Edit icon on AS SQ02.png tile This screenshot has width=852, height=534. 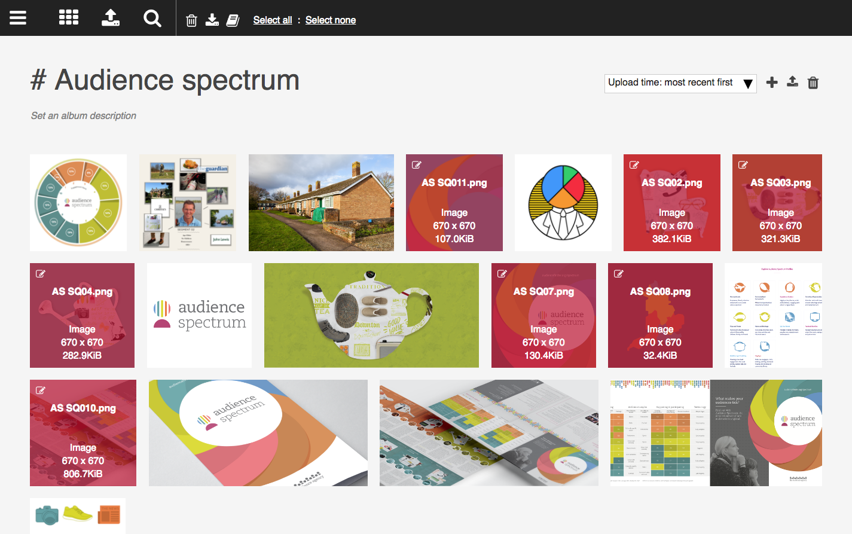coord(634,165)
